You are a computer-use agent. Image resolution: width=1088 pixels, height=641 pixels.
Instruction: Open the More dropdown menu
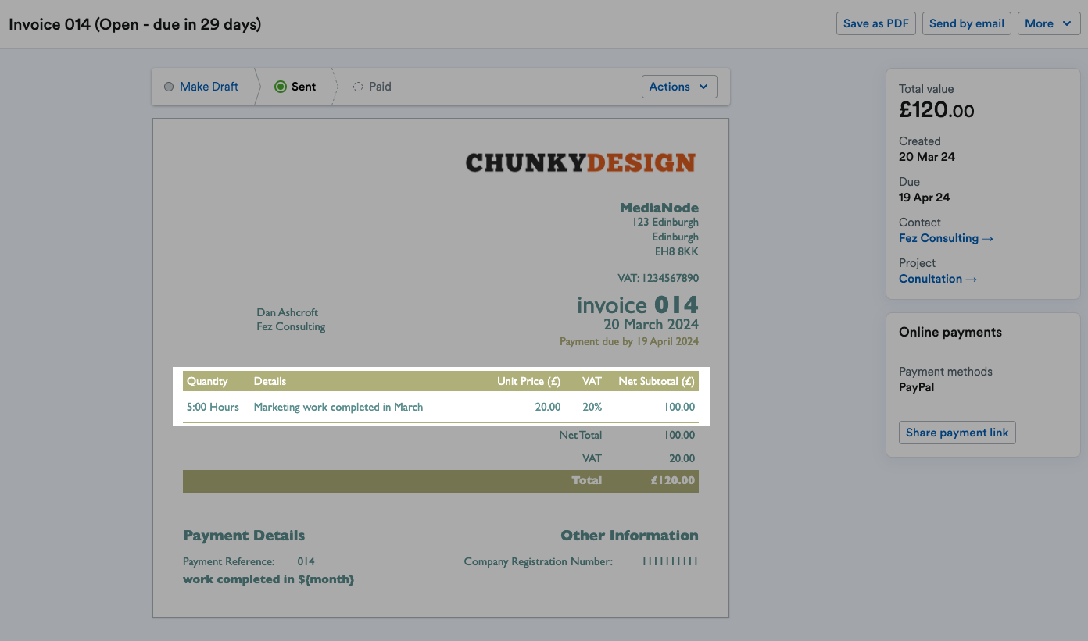(x=1049, y=23)
